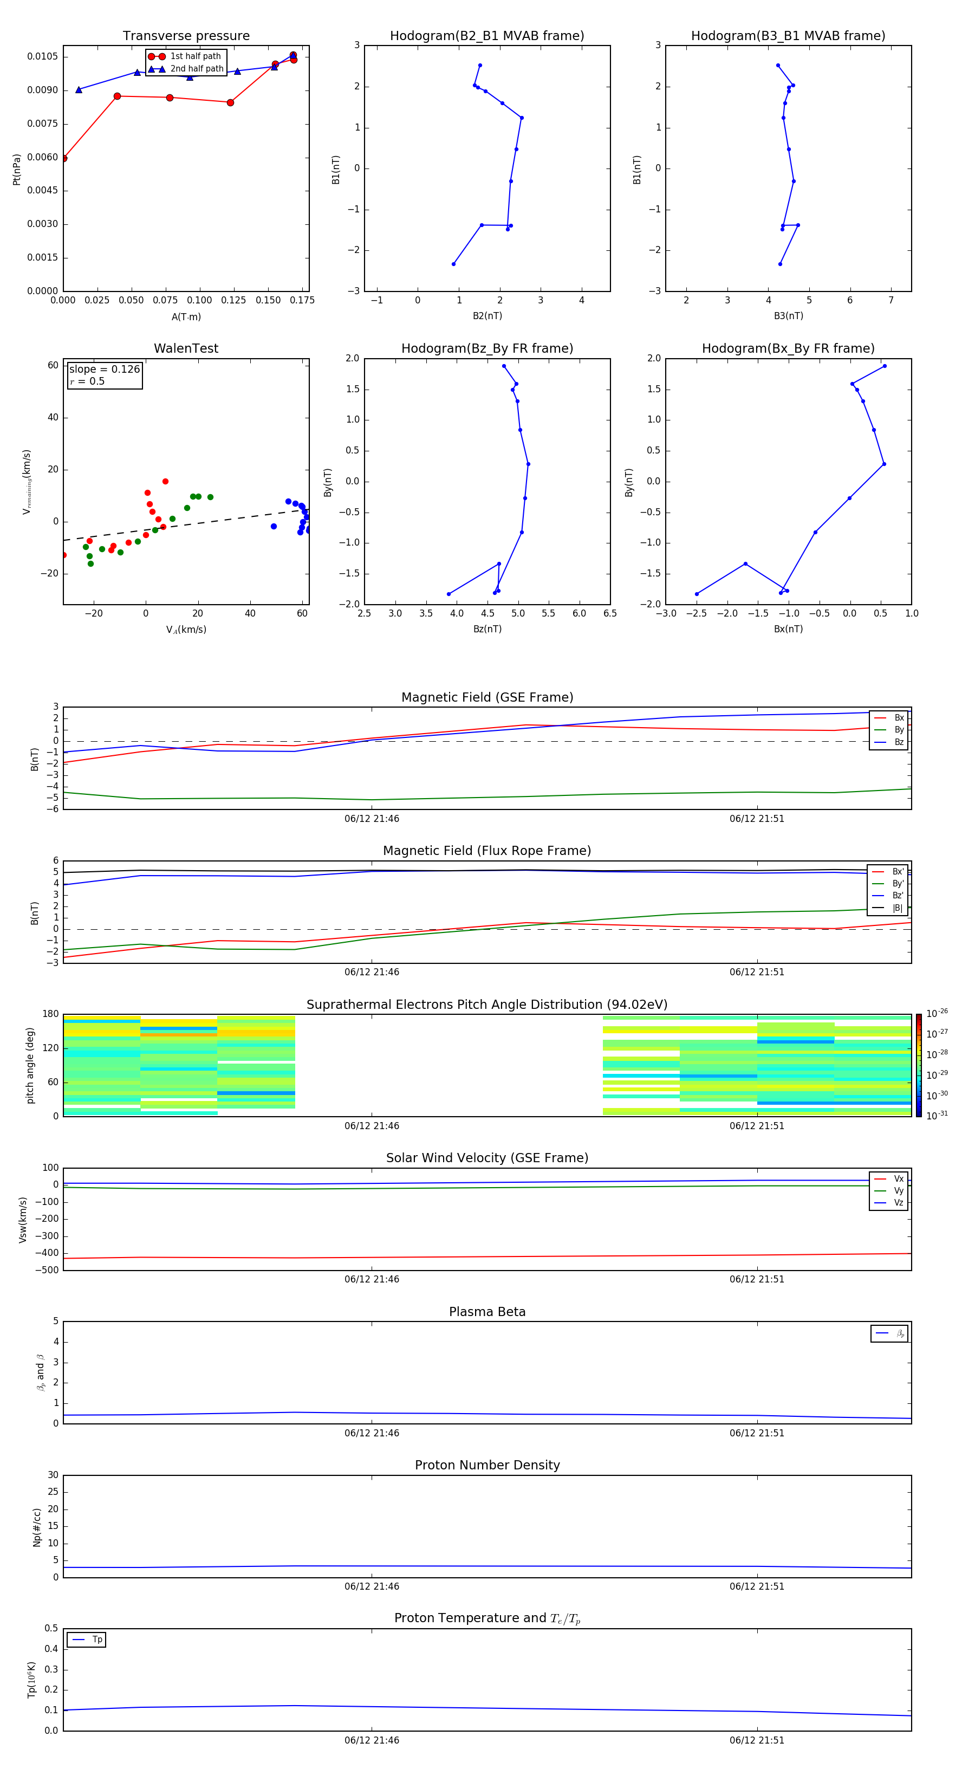Click the Np(#/cc) axis label
This screenshot has height=1788, width=975.
pyautogui.click(x=37, y=1526)
